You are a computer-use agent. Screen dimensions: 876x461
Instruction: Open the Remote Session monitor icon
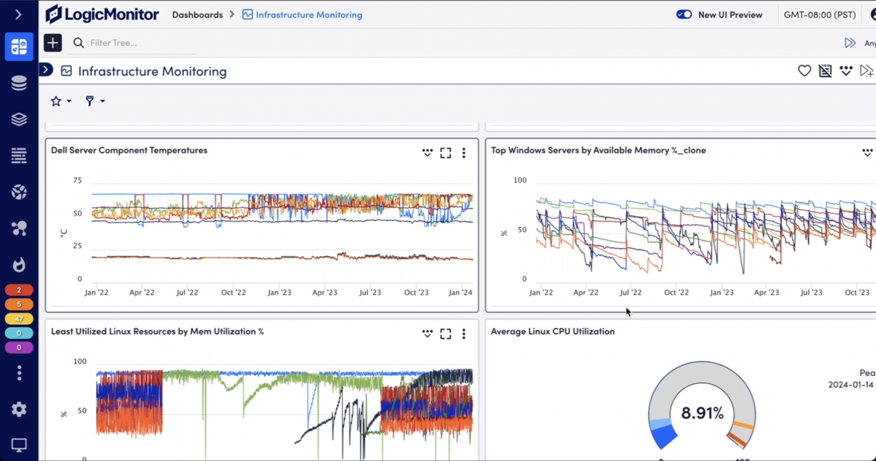pos(19,444)
